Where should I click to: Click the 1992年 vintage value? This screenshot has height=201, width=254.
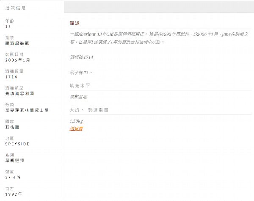click(x=14, y=194)
